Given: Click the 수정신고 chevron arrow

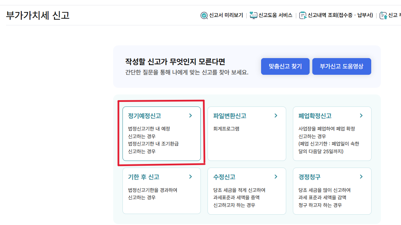Looking at the screenshot, I should [x=276, y=177].
